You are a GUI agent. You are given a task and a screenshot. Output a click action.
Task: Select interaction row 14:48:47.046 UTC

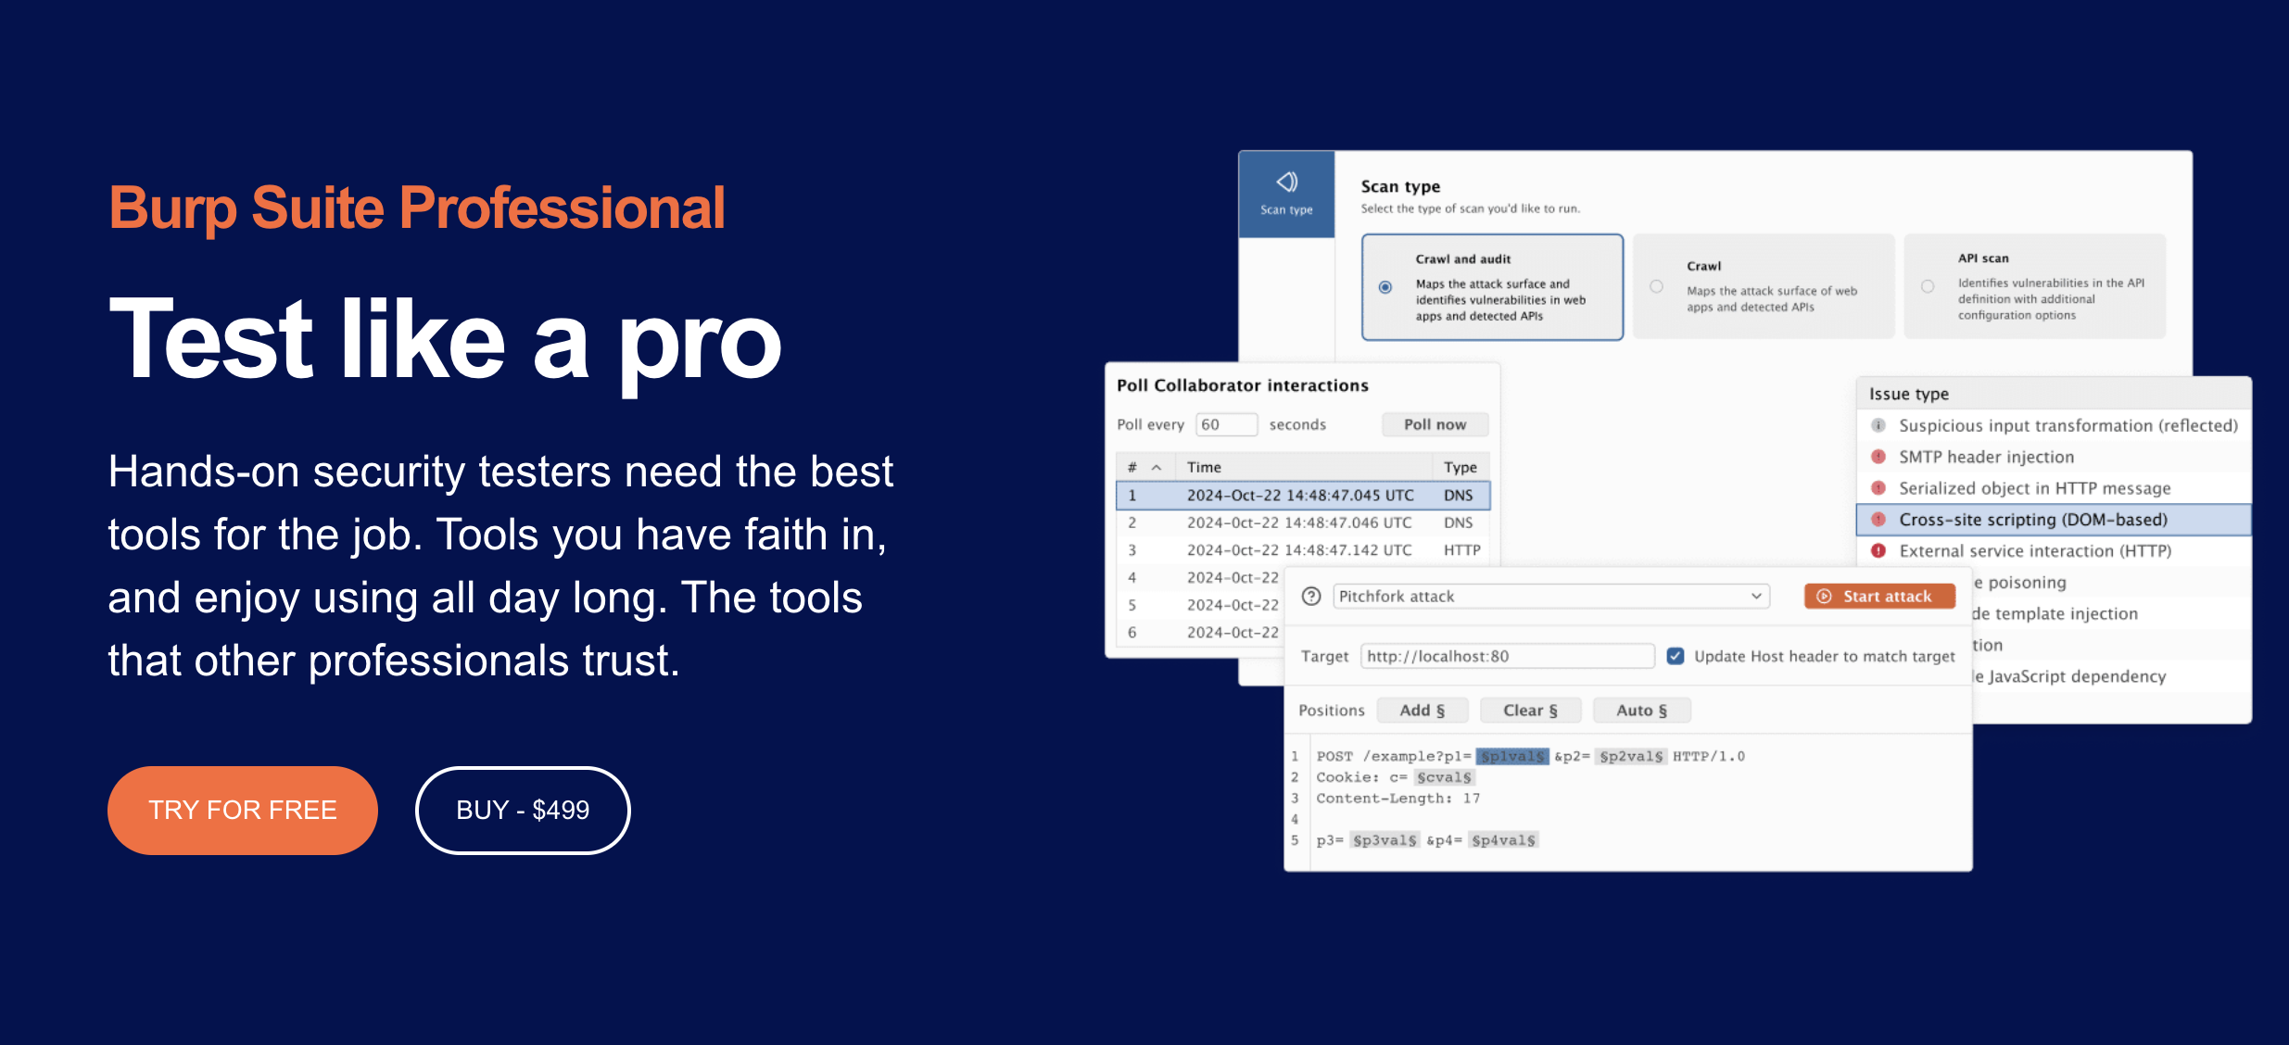(1303, 522)
